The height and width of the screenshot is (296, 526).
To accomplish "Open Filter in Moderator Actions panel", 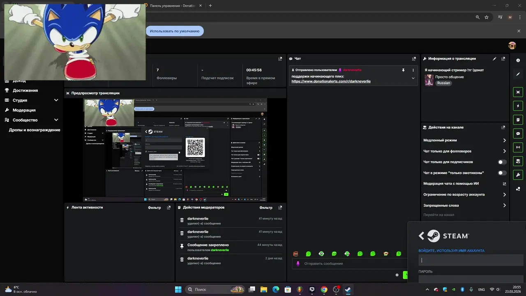I will point(266,208).
